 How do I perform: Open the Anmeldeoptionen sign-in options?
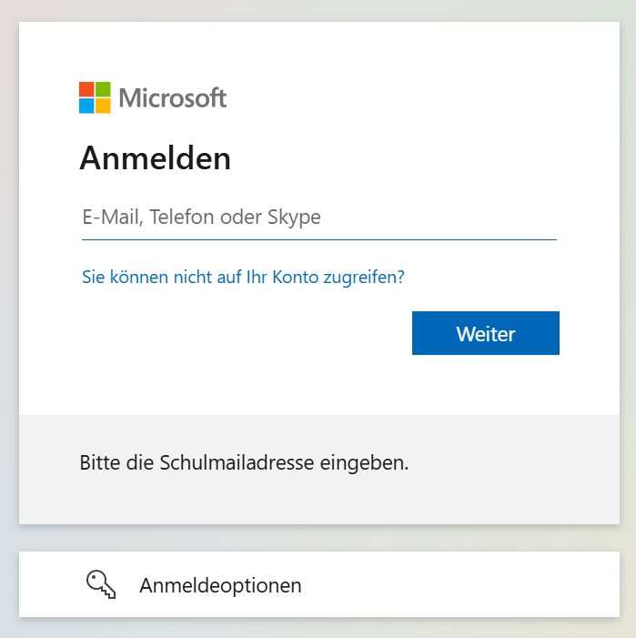[x=220, y=585]
